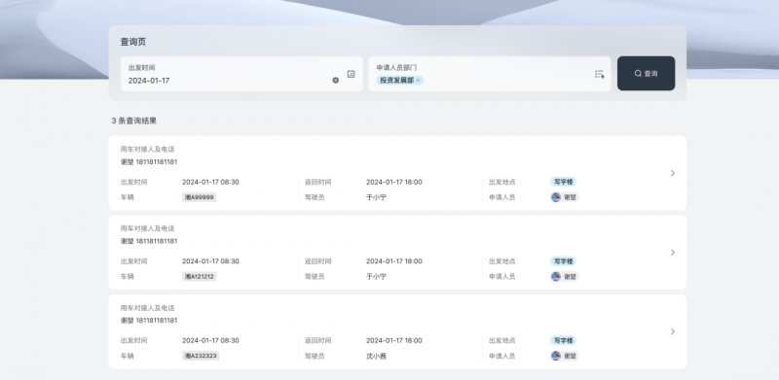Remove the 投资发展部 department tag
This screenshot has height=380, width=779.
point(419,81)
